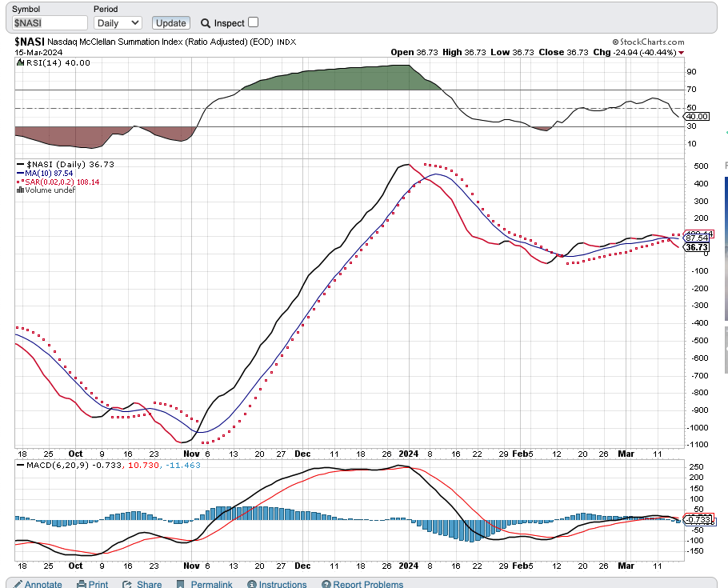This screenshot has width=728, height=588.
Task: Click the MA value tag 87.54 on axis
Action: click(x=697, y=238)
